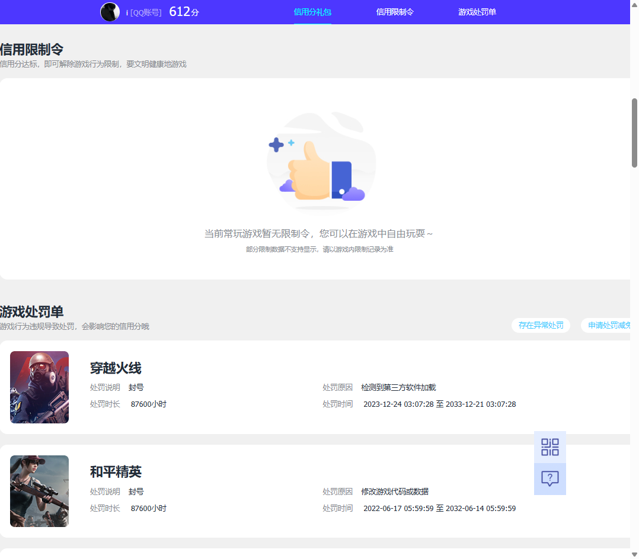This screenshot has width=639, height=559.
Task: Select the 穿越火线 game title
Action: (116, 368)
